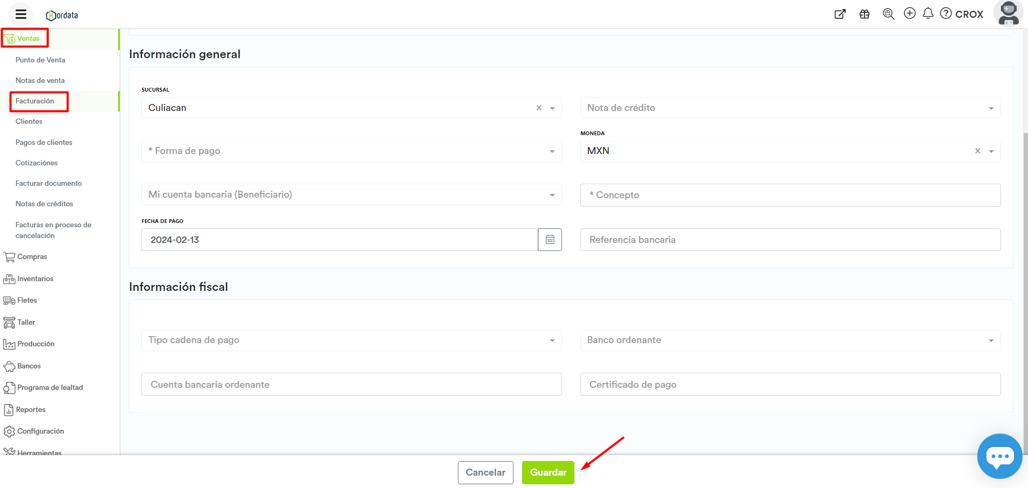Viewport: 1028px width, 488px height.
Task: Open the notifications bell icon
Action: [x=928, y=13]
